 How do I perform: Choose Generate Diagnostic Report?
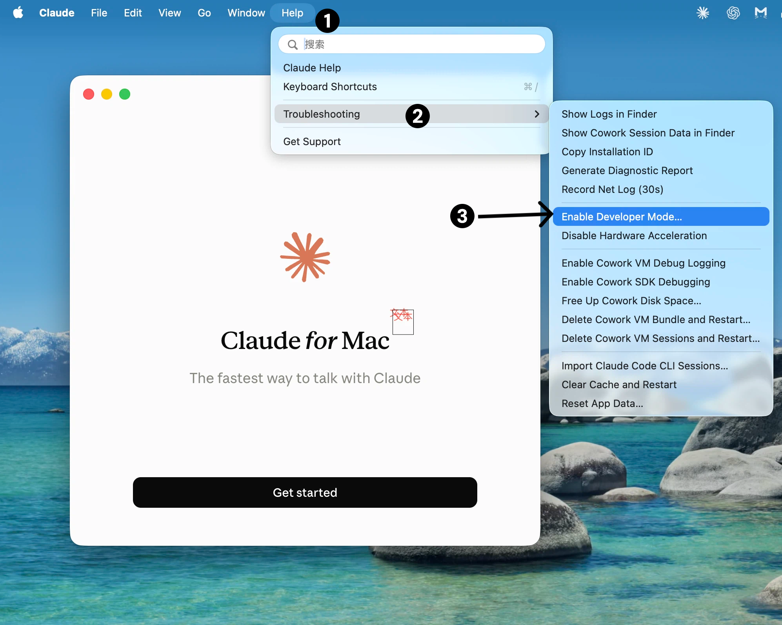661,171
